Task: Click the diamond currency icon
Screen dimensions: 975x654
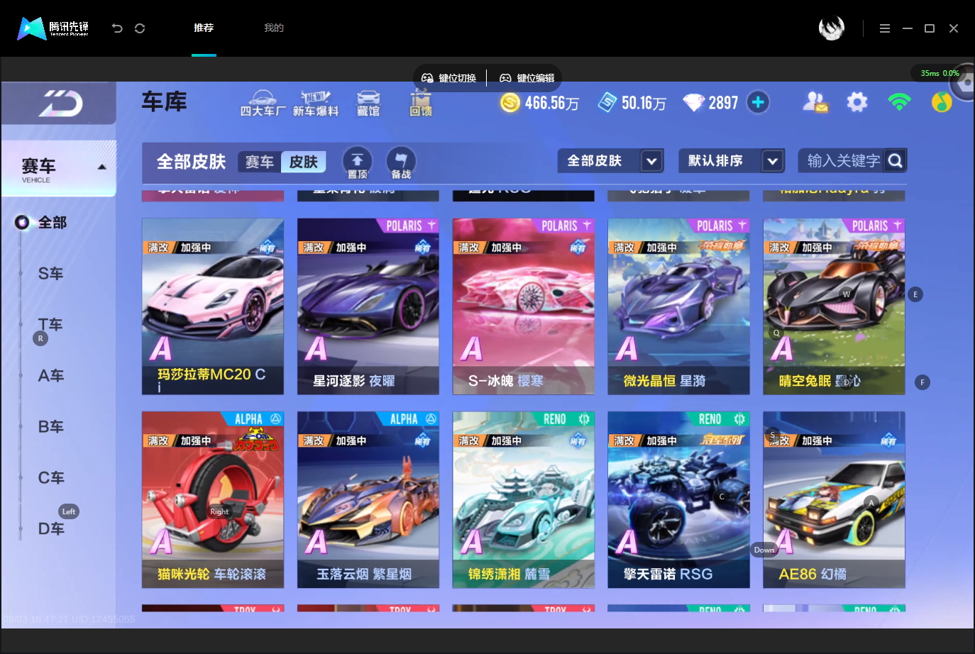Action: click(693, 103)
